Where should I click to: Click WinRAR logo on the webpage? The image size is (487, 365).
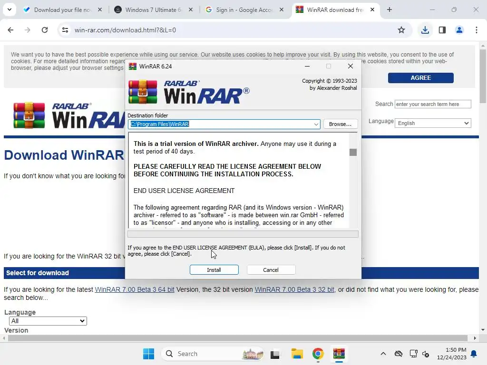[x=68, y=115]
